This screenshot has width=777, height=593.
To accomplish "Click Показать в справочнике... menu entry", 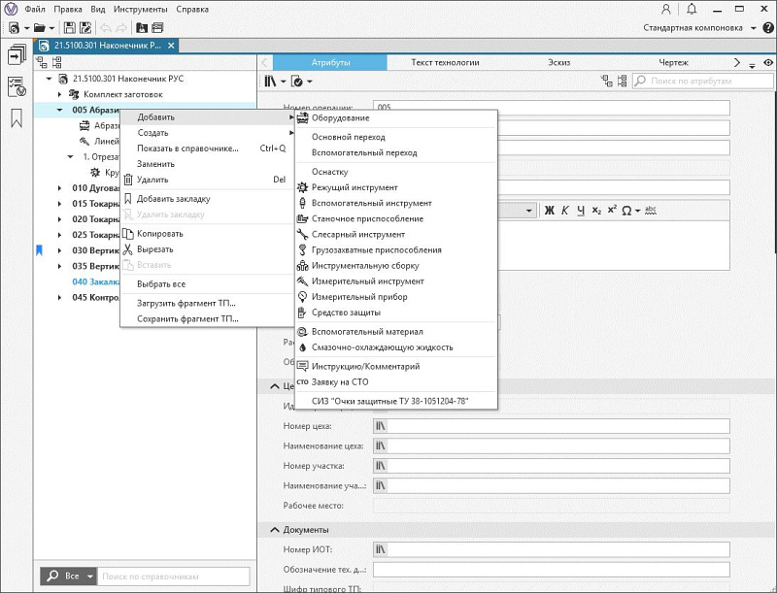I will [187, 148].
